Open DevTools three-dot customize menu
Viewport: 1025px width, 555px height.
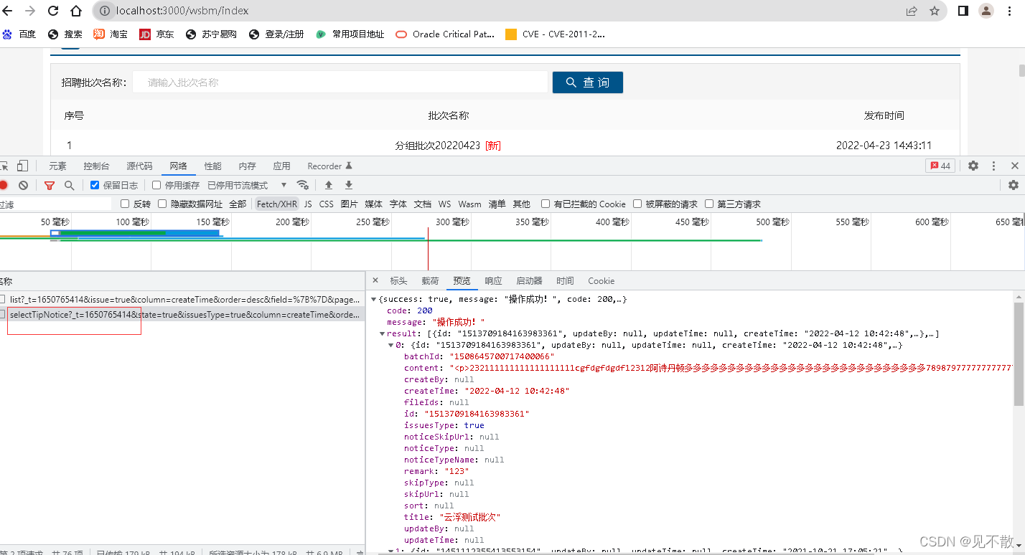coord(994,166)
